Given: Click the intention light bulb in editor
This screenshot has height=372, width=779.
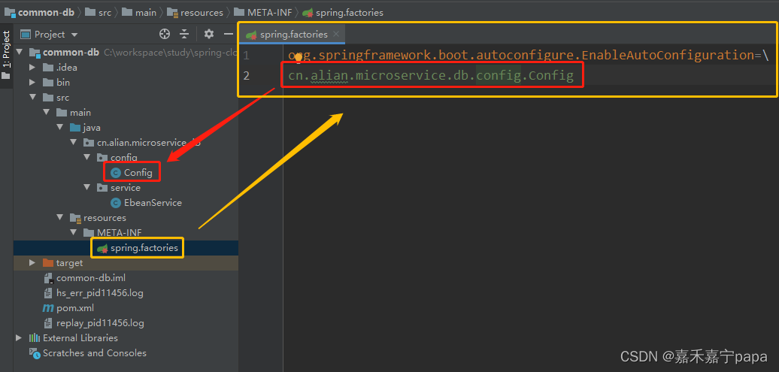Looking at the screenshot, I should point(299,57).
